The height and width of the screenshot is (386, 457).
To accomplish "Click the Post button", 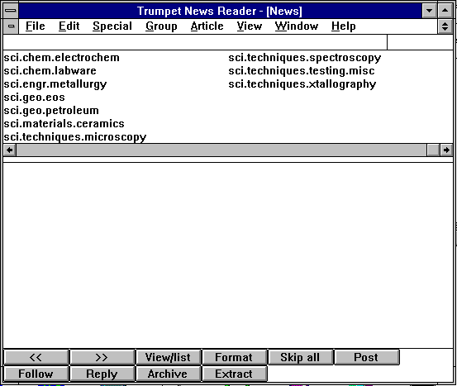I will click(366, 357).
